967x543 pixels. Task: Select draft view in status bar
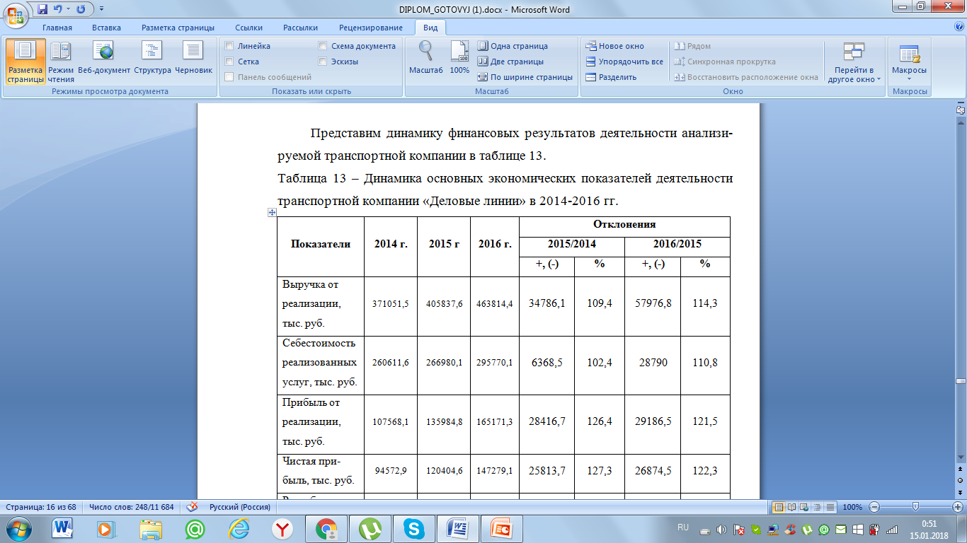click(x=830, y=507)
